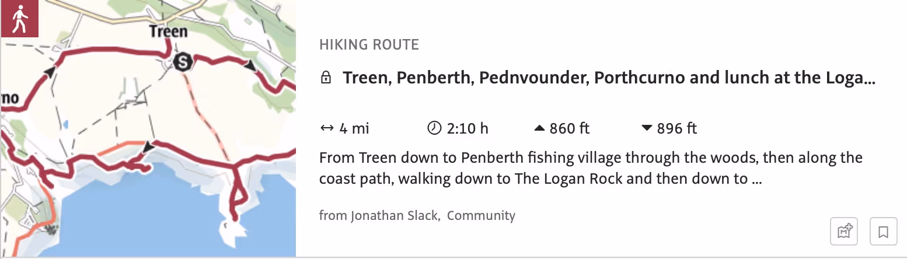Click the 2:10 h duration value
This screenshot has width=907, height=259.
467,129
